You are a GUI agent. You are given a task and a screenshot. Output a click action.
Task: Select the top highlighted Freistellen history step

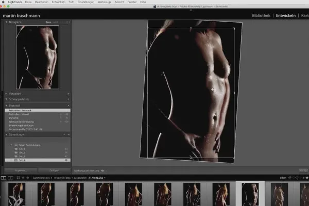[38, 110]
